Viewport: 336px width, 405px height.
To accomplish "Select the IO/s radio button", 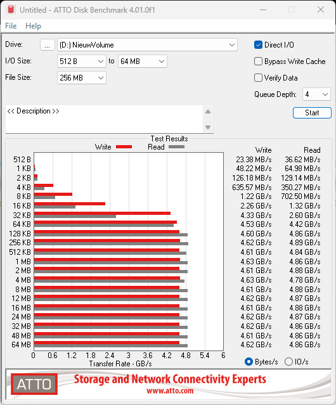I will click(x=288, y=362).
